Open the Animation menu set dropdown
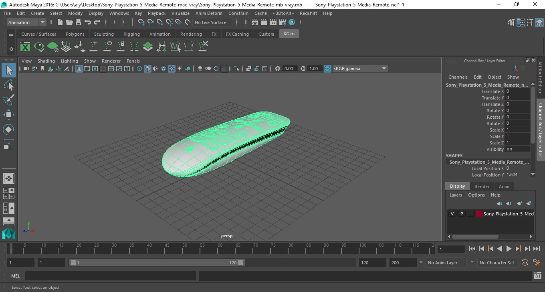545x292 pixels. coord(27,22)
